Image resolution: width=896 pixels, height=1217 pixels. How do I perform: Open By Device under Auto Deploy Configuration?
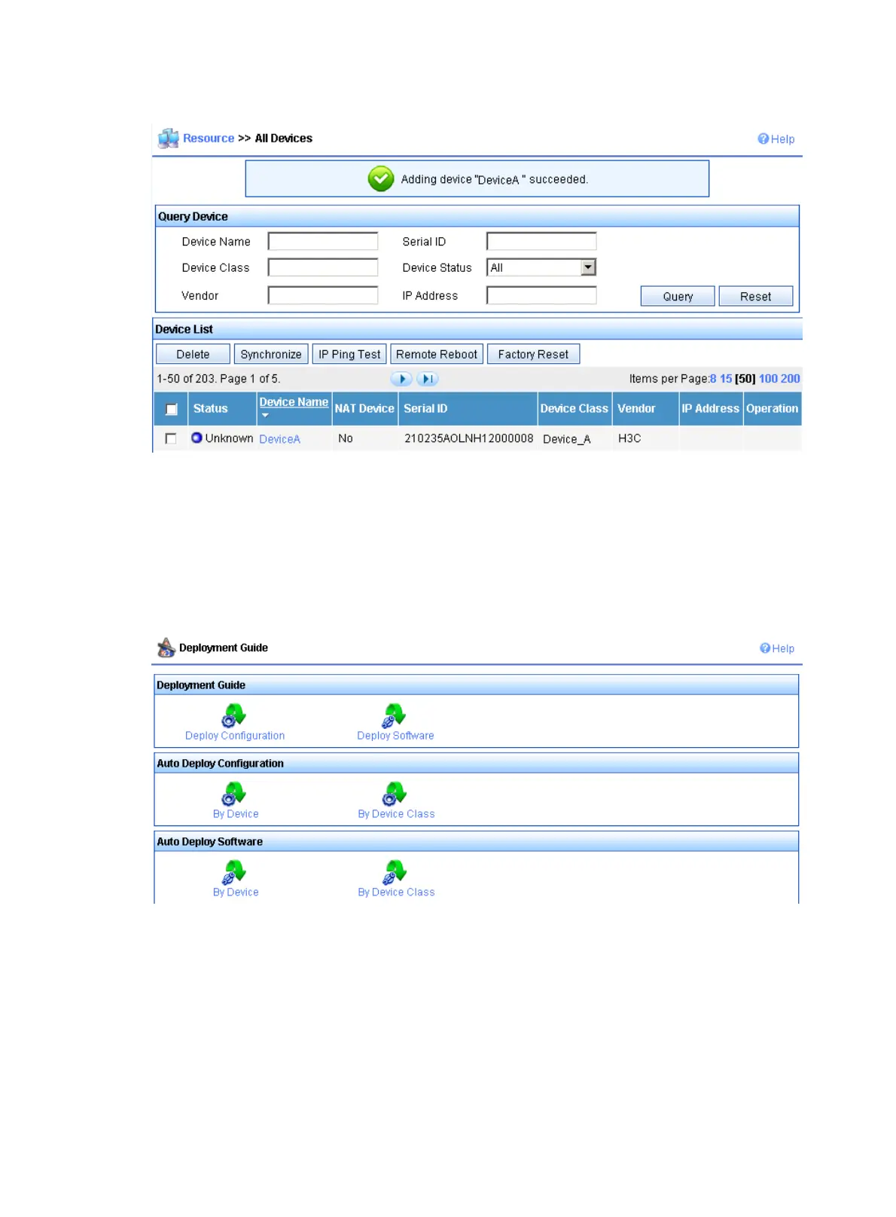[x=236, y=814]
